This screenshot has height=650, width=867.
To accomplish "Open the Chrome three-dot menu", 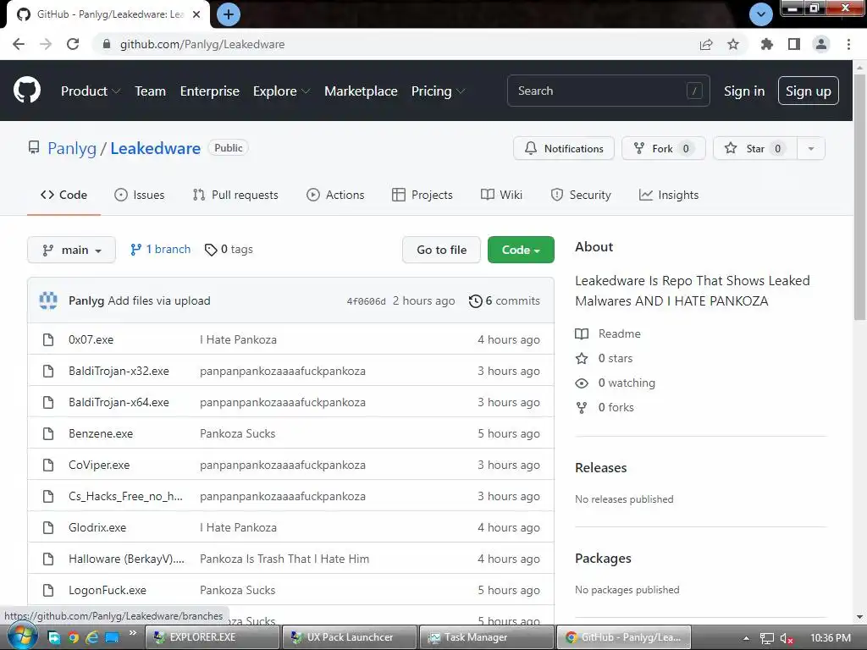I will click(848, 44).
